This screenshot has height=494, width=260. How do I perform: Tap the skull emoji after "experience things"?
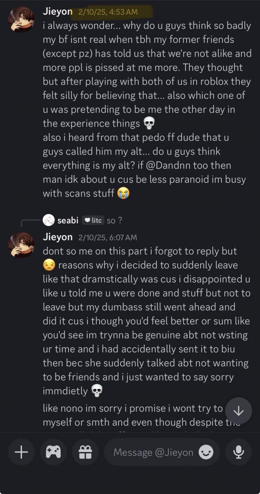[x=149, y=124]
